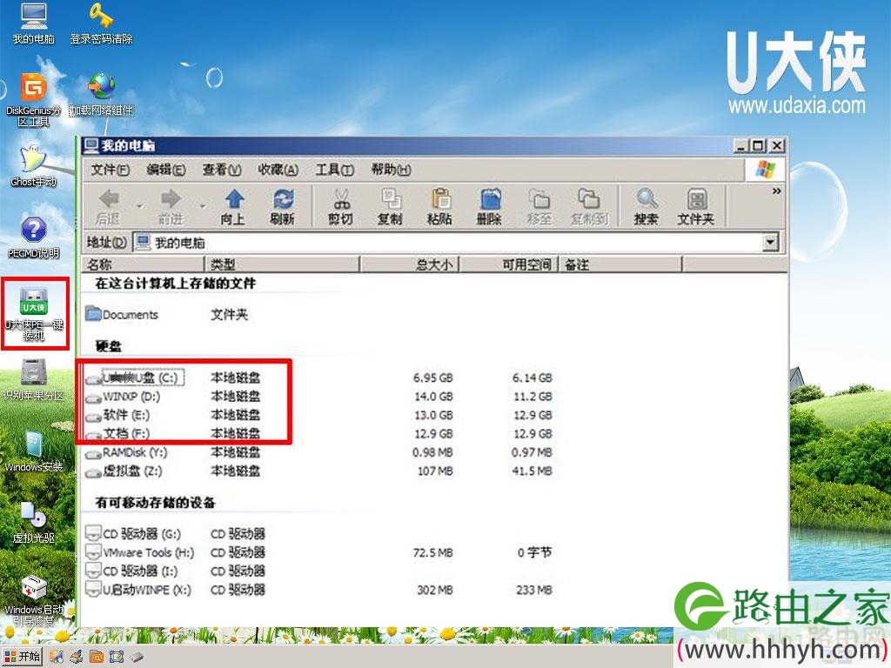Image resolution: width=891 pixels, height=668 pixels.
Task: Click the 开始 Start button
Action: point(22,657)
